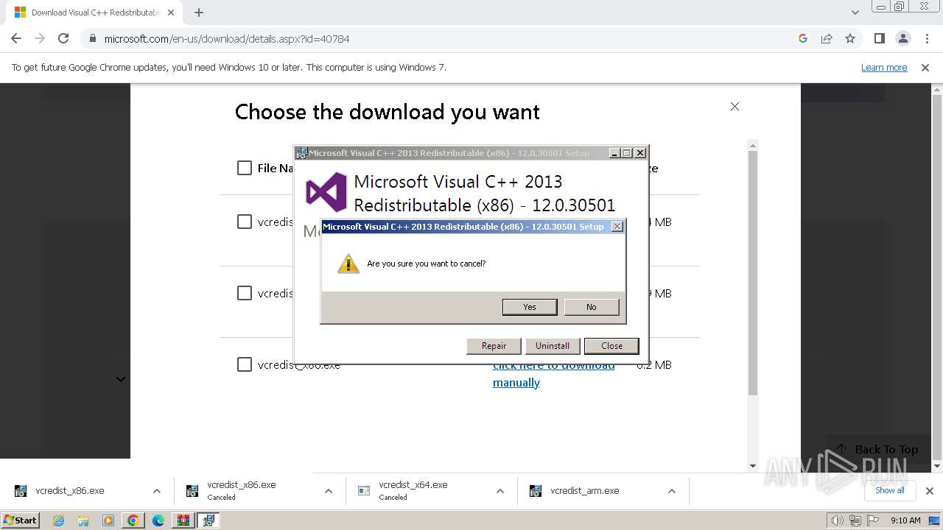The image size is (943, 530).
Task: Open Chrome profile avatar
Action: pos(903,38)
